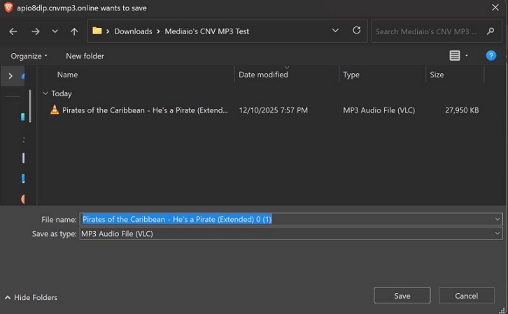Expand address bar previous locations dropdown

pos(335,31)
